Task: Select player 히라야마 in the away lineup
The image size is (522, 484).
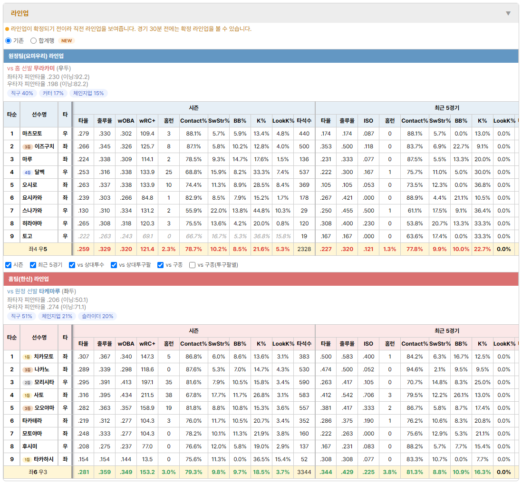Action: pyautogui.click(x=32, y=223)
